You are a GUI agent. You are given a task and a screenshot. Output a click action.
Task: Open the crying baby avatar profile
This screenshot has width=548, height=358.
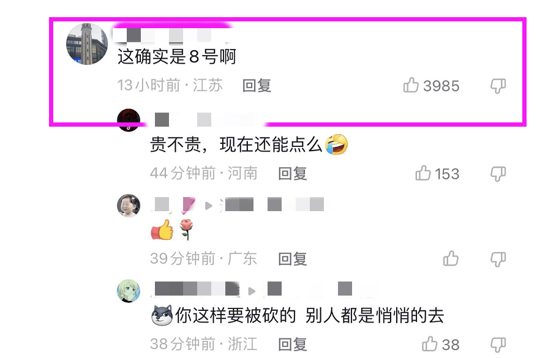coord(129,206)
